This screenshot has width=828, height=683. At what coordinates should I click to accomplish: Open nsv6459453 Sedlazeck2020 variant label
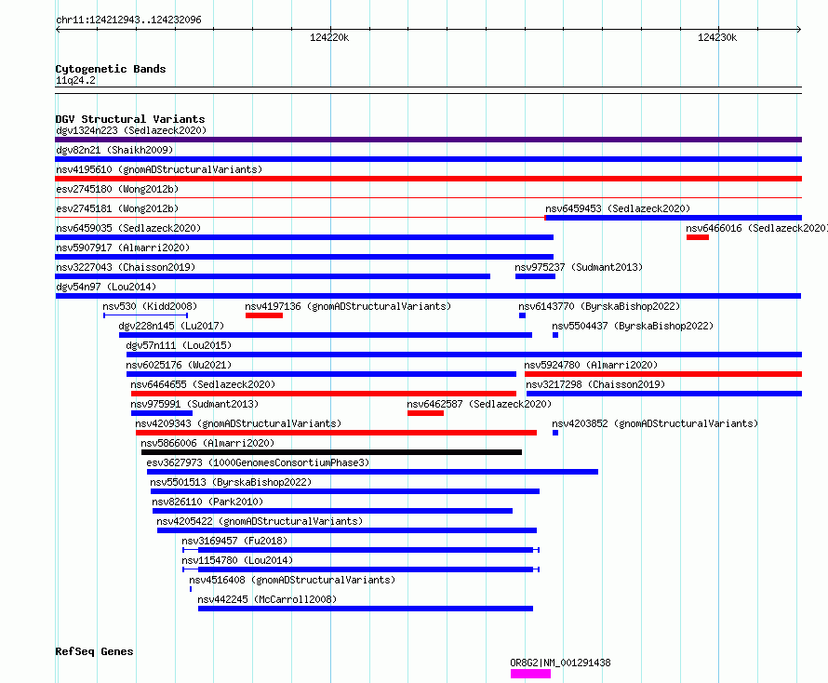[x=618, y=208]
